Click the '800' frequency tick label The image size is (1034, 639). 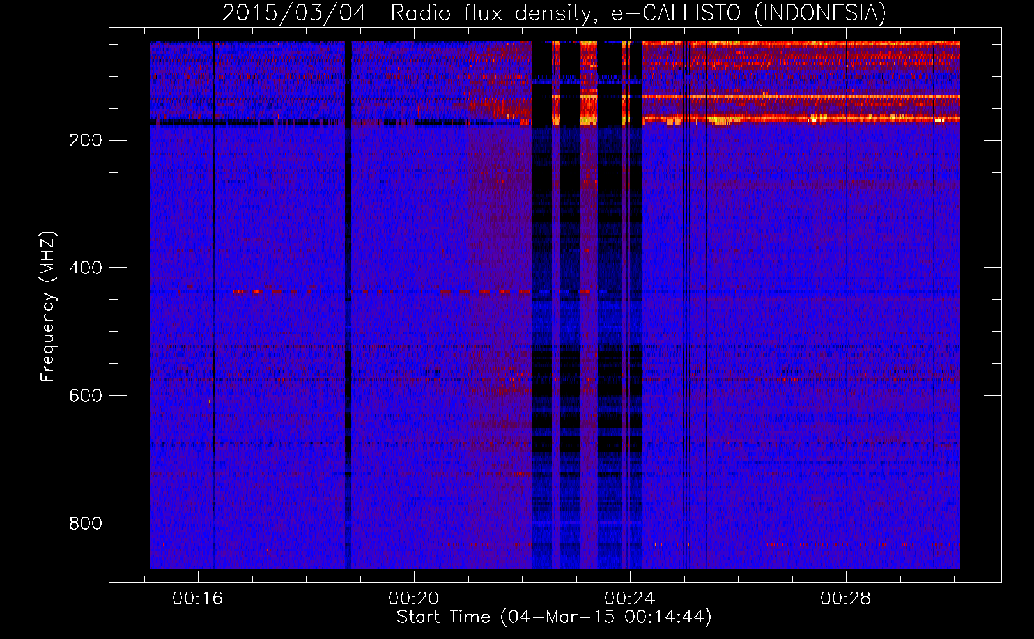click(86, 524)
